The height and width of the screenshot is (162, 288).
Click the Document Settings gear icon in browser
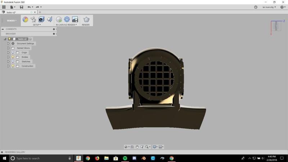13,44
